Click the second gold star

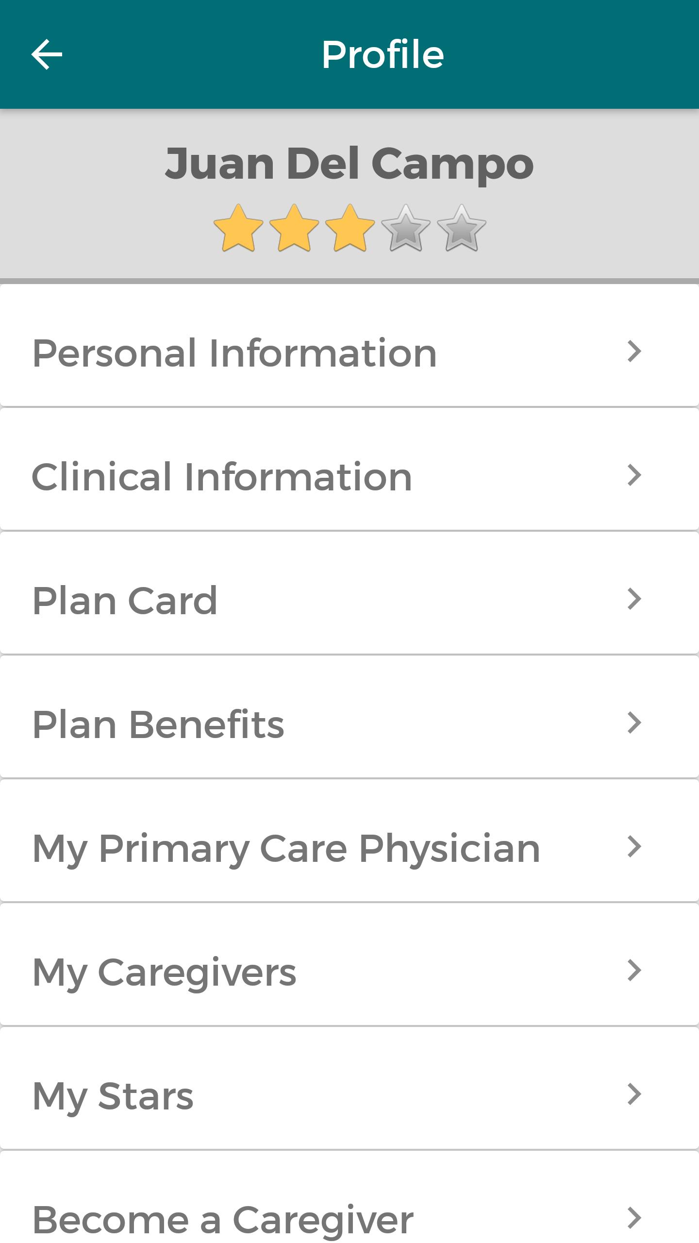294,228
